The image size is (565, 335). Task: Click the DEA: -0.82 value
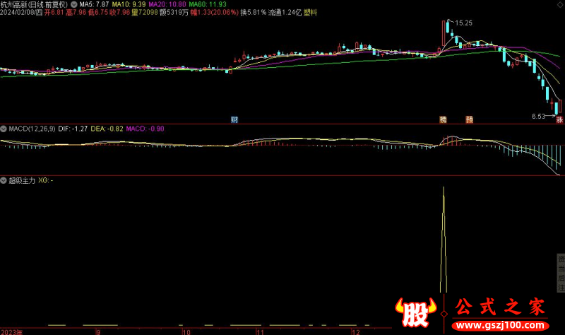(107, 129)
